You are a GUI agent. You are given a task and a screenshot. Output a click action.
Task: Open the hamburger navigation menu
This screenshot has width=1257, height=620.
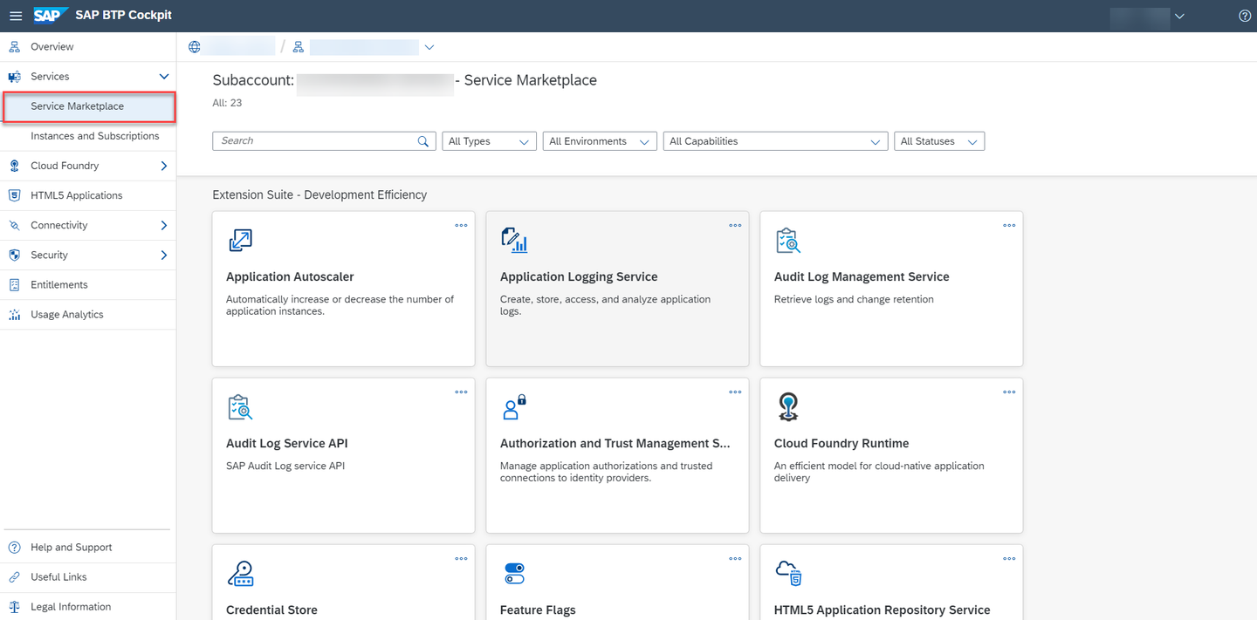click(x=16, y=16)
